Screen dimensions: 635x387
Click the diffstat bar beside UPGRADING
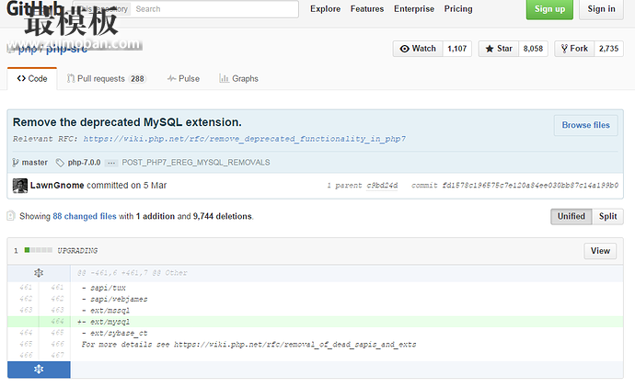38,250
